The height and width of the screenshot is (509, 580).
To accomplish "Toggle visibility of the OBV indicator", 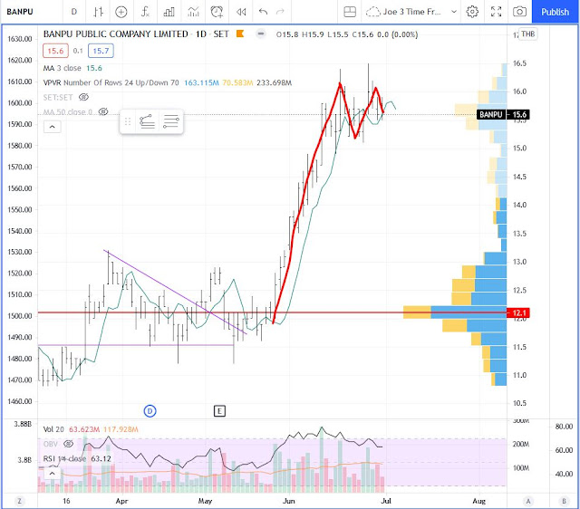I will [x=69, y=444].
